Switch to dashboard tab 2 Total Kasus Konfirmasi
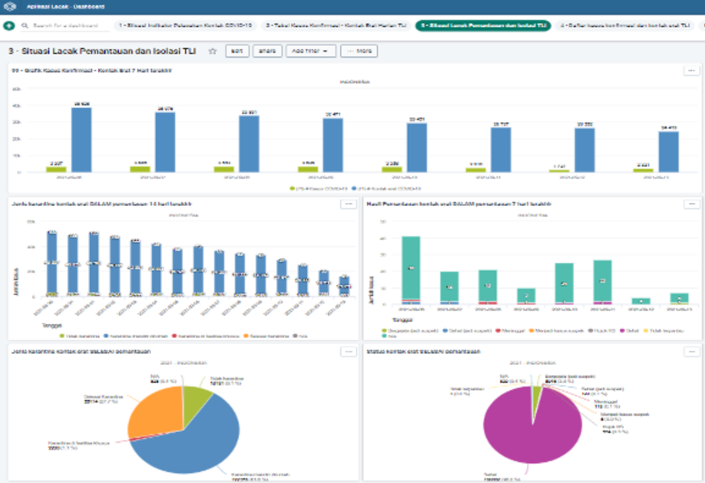This screenshot has width=705, height=483. (x=336, y=26)
